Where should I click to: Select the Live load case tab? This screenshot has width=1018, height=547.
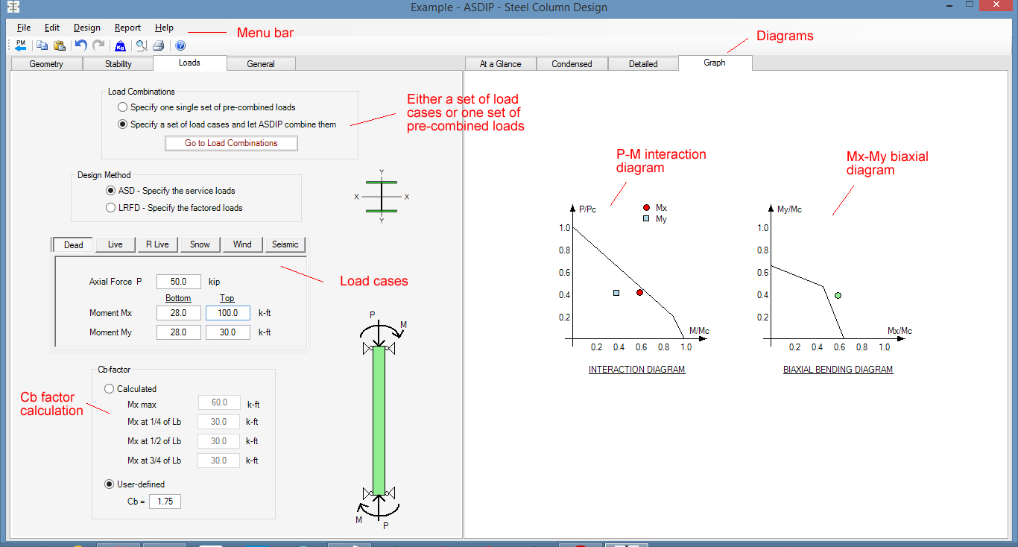(x=116, y=244)
